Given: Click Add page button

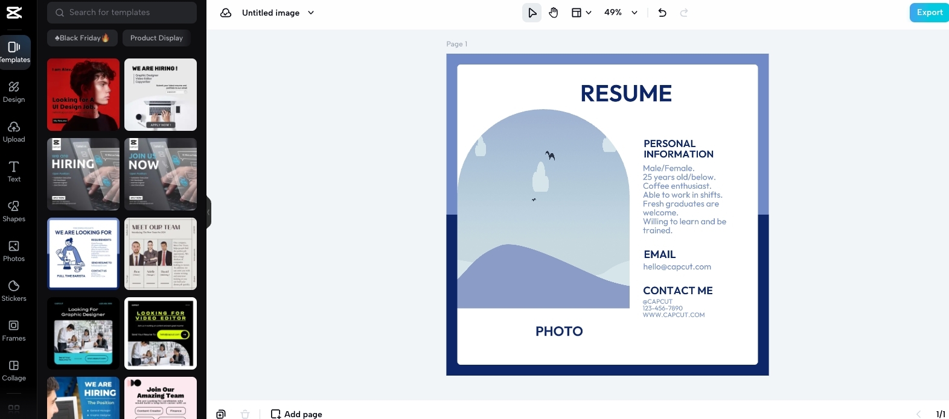Looking at the screenshot, I should (x=296, y=414).
